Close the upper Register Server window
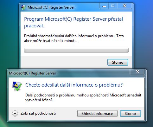The width and height of the screenshot is (153, 127). [124, 6]
